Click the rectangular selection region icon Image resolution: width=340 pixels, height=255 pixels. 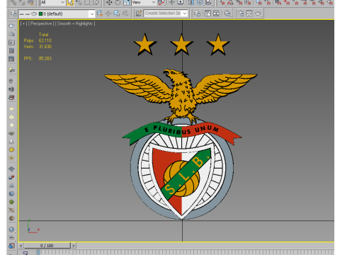point(87,3)
